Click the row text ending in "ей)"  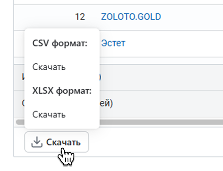coord(106,103)
